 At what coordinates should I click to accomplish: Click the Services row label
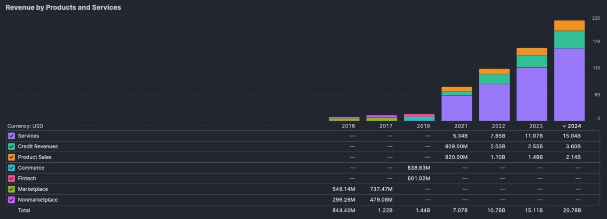(28, 136)
